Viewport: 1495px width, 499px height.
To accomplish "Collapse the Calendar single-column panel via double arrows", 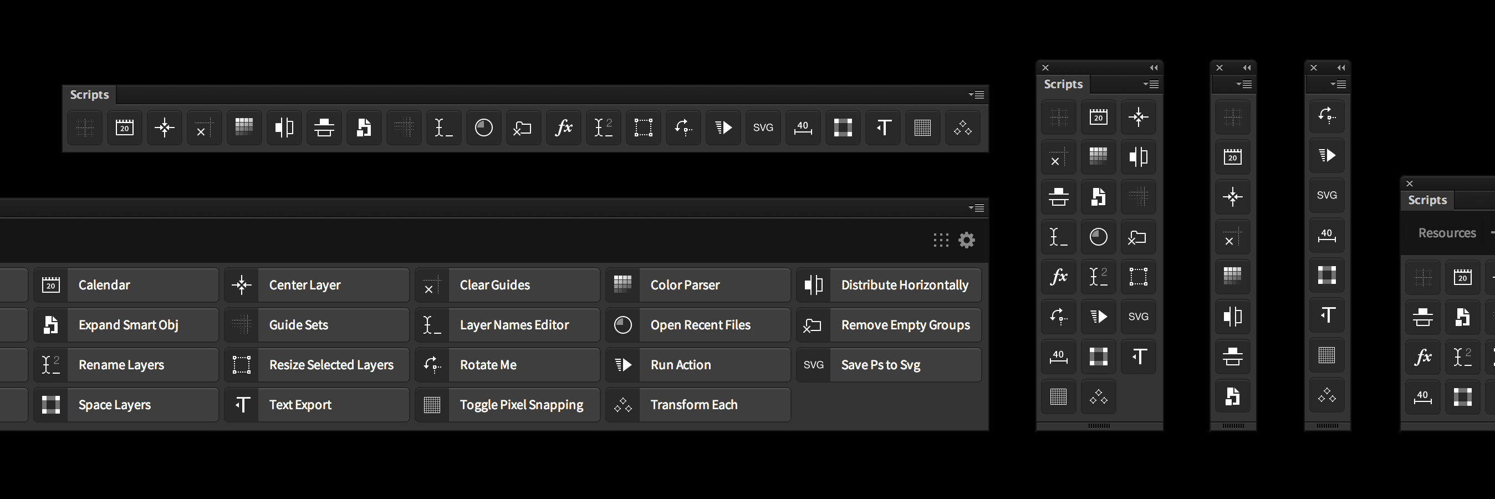I will [1247, 68].
